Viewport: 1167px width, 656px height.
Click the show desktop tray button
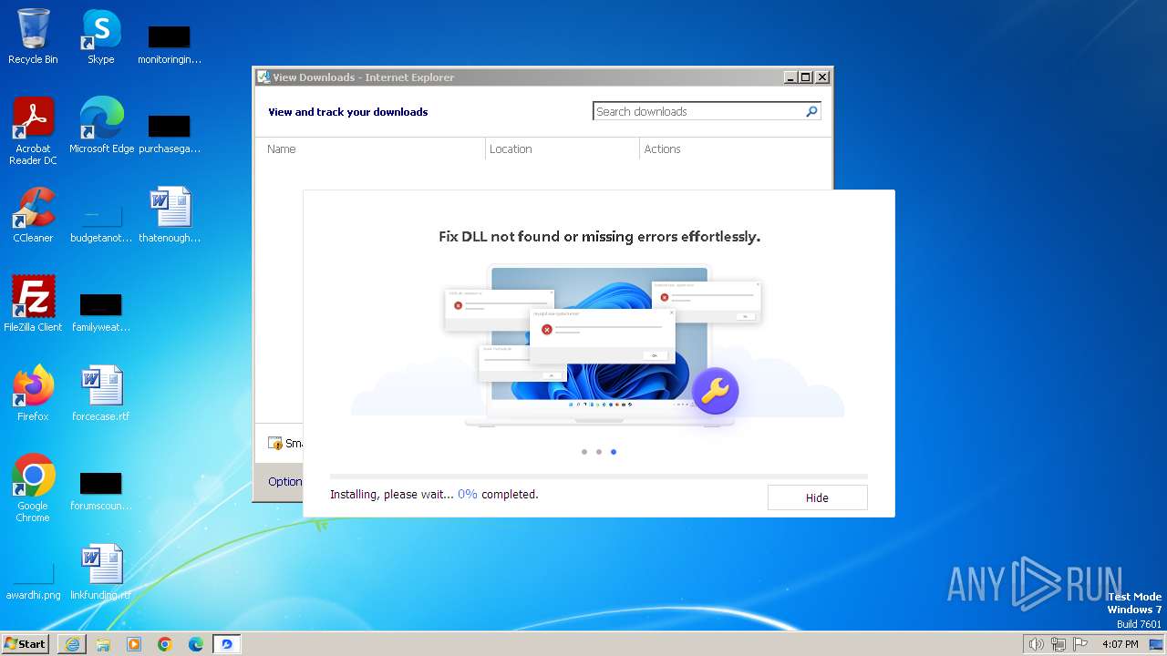point(1156,644)
